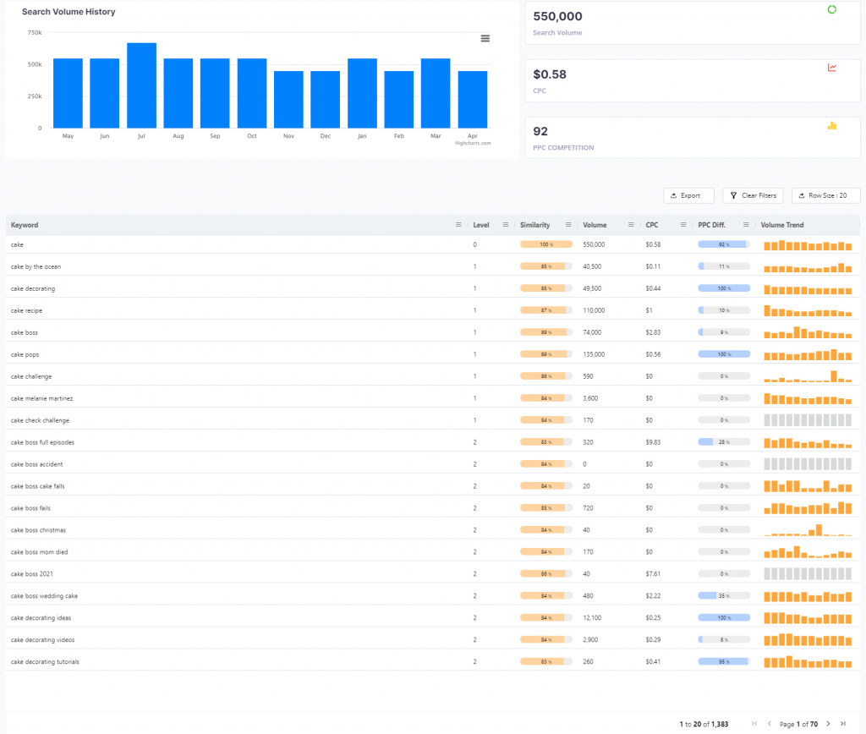Click the yellow bar-chart icon on PPC Competition card
866x734 pixels.
point(832,126)
